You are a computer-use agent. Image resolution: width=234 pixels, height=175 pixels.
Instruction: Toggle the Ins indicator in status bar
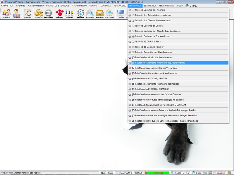[116, 173]
